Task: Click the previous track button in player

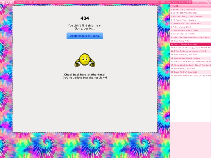Action: pos(3,2)
